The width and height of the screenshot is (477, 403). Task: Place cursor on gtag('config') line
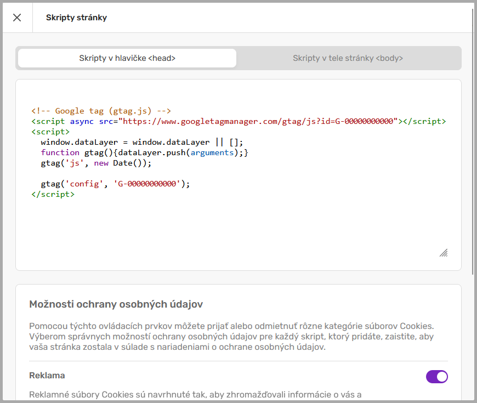point(115,184)
